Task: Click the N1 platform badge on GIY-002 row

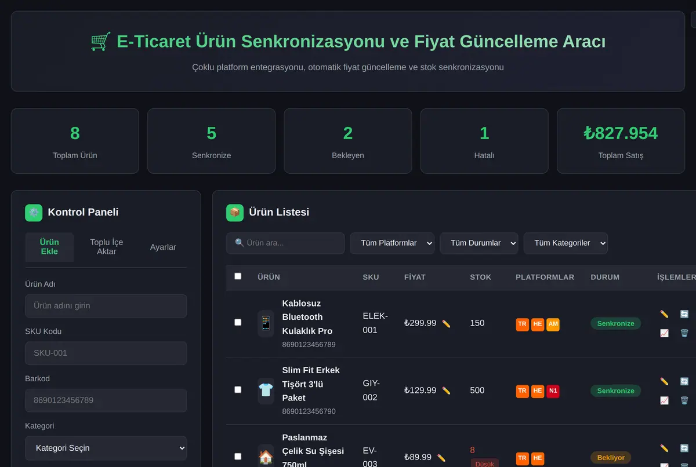Action: click(553, 391)
